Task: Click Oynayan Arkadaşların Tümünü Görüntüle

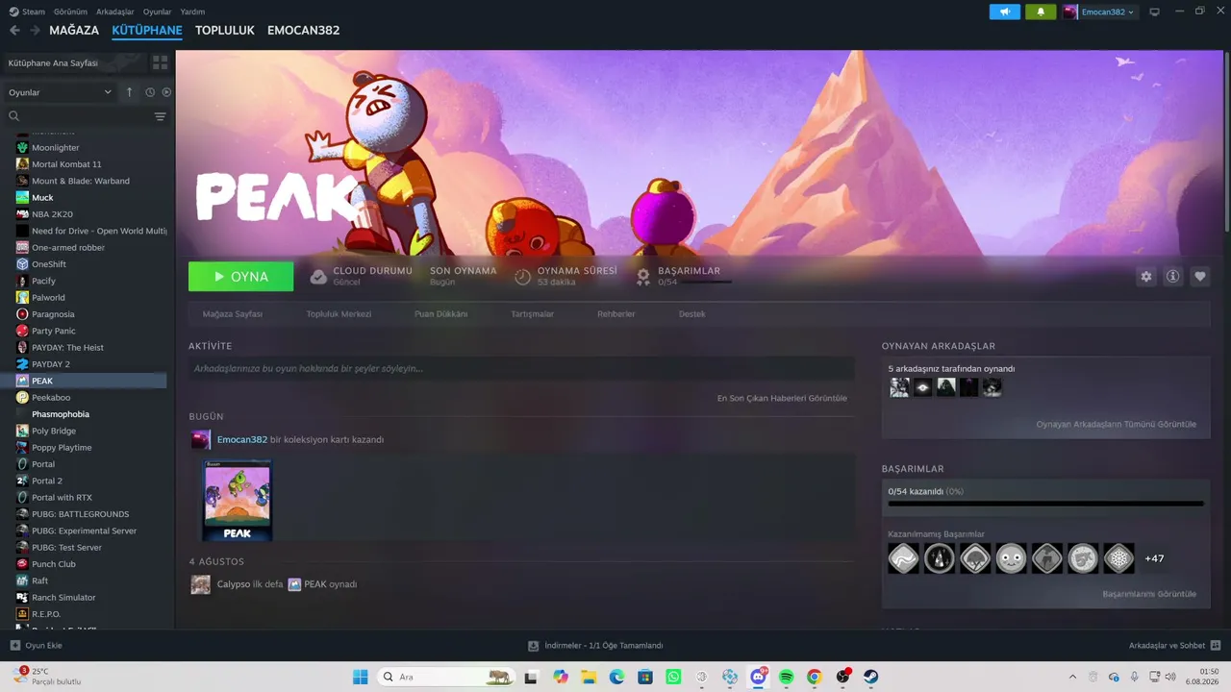Action: point(1117,424)
